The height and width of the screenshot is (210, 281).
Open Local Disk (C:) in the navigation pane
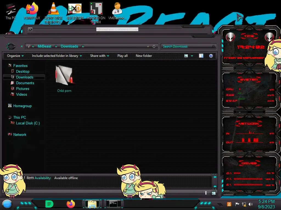pyautogui.click(x=28, y=123)
